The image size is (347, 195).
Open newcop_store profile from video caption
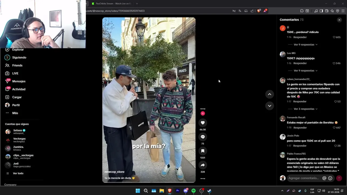(114, 172)
